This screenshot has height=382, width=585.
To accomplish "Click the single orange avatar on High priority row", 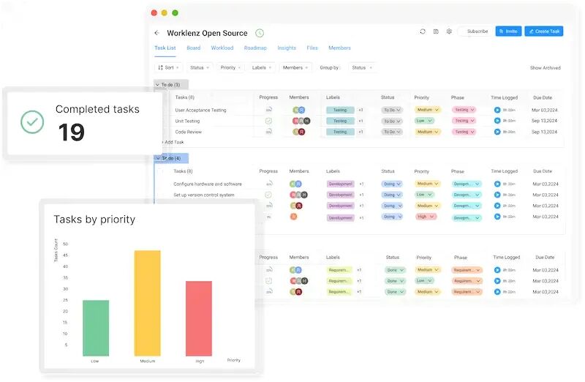I will coord(294,216).
